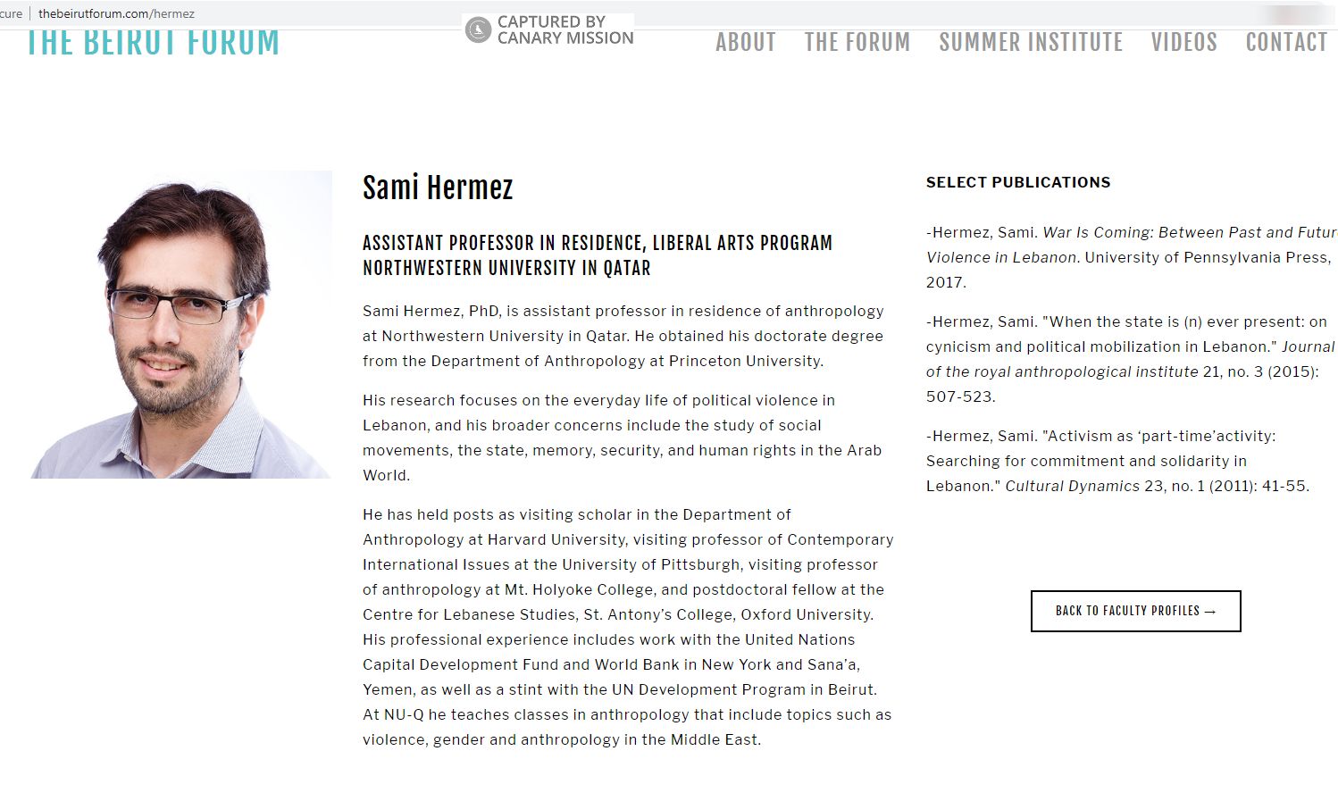
Task: Click the Assistant Professor in Residence subtitle
Action: click(597, 242)
